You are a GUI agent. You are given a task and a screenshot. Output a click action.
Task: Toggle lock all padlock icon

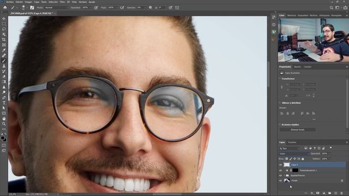pos(303,159)
